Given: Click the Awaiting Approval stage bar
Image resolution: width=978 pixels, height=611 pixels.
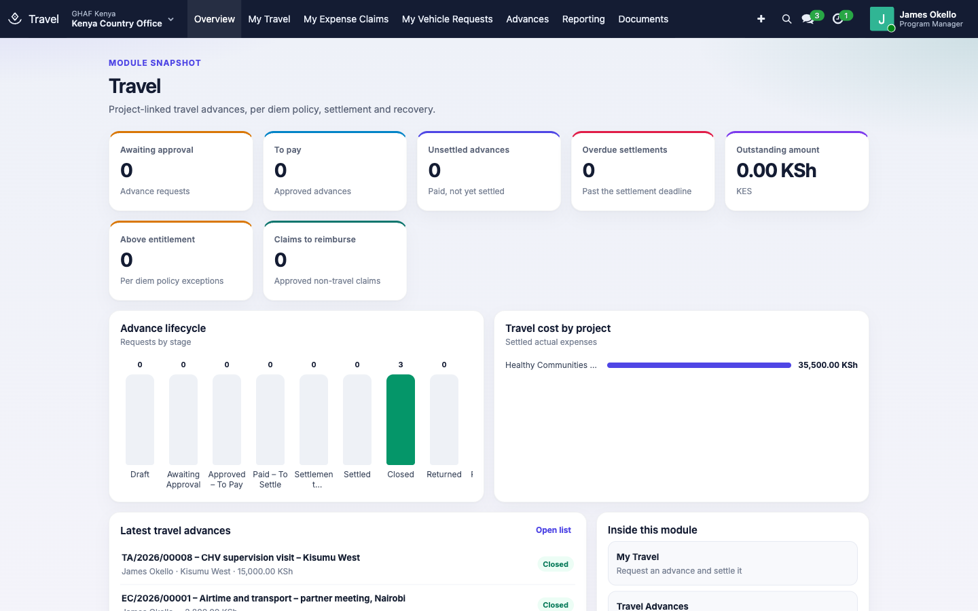Looking at the screenshot, I should [x=183, y=420].
